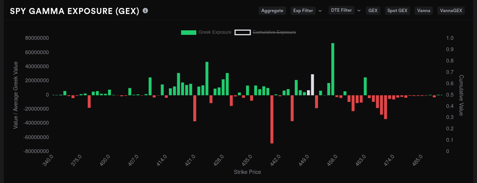This screenshot has width=477, height=183.
Task: Expand the DTE Filter dropdown chevron
Action: tap(359, 10)
